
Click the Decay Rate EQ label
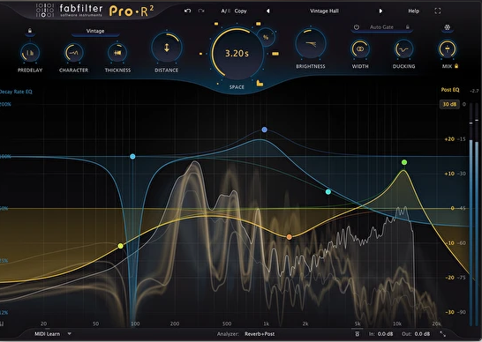pyautogui.click(x=16, y=92)
